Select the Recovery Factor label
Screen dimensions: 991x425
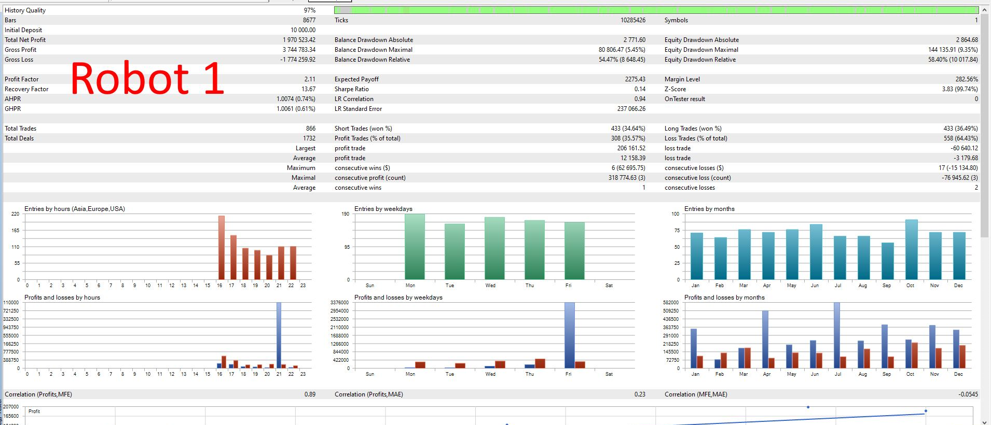[26, 89]
